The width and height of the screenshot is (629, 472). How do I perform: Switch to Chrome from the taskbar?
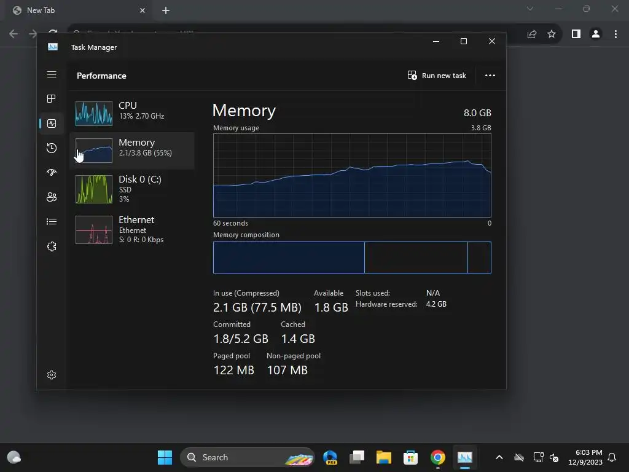pyautogui.click(x=437, y=457)
